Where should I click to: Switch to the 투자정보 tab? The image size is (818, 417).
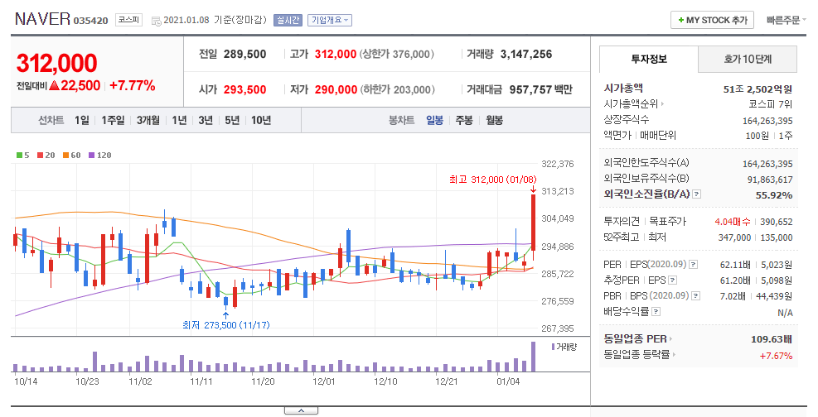(x=648, y=59)
